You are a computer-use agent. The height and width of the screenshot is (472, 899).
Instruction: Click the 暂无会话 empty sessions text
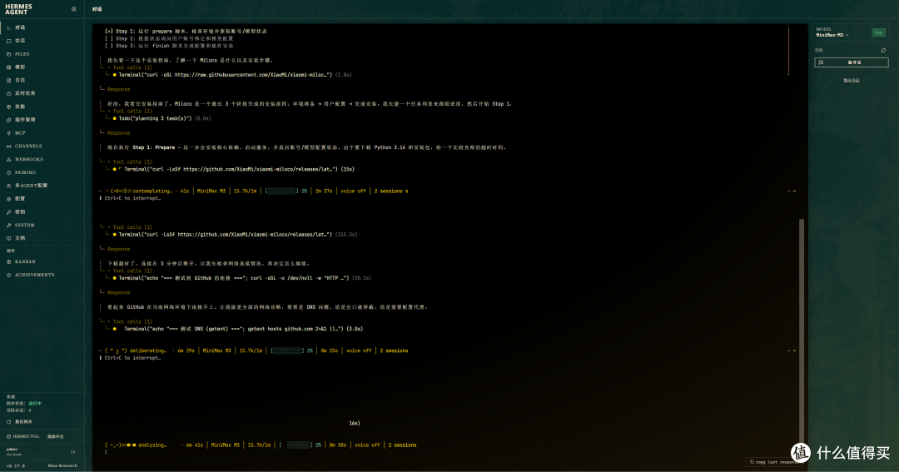852,81
